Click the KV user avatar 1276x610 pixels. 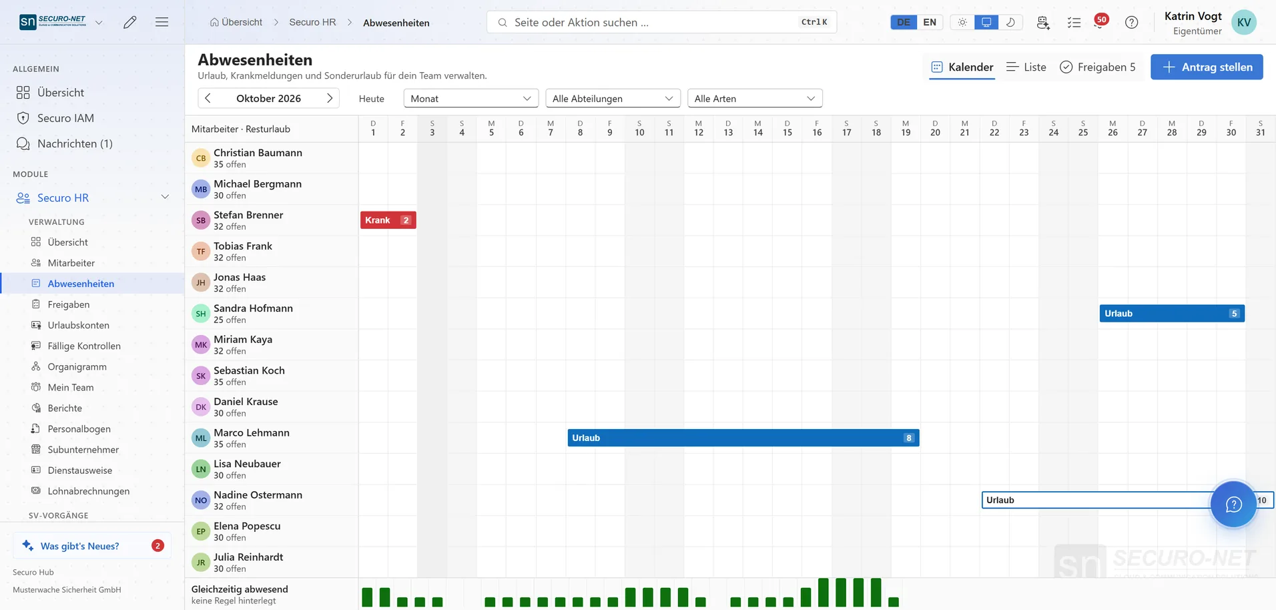click(1244, 22)
